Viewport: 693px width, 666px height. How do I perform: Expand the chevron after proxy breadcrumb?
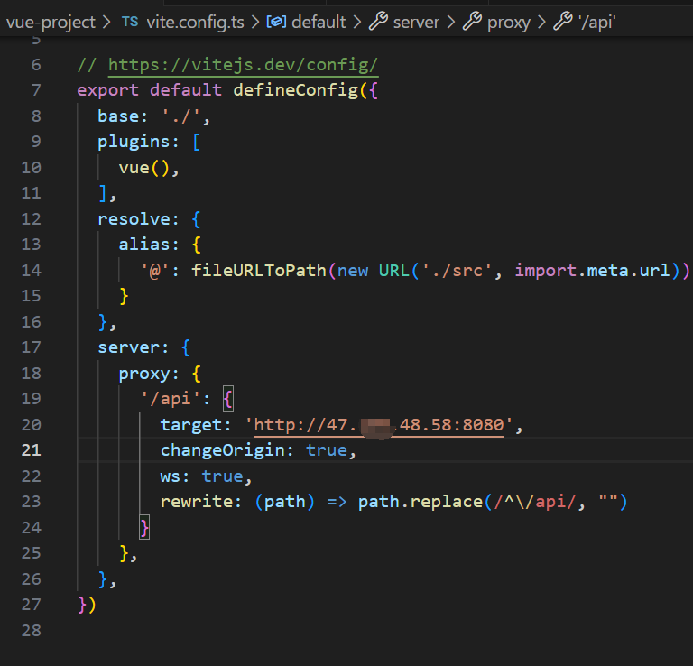click(541, 22)
